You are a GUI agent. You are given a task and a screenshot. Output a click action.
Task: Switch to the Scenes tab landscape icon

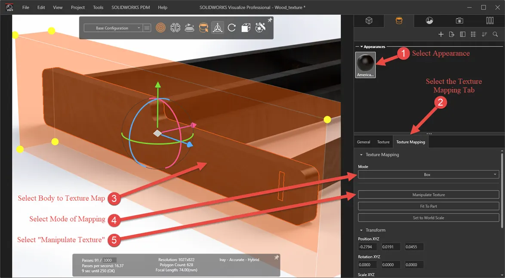point(429,21)
